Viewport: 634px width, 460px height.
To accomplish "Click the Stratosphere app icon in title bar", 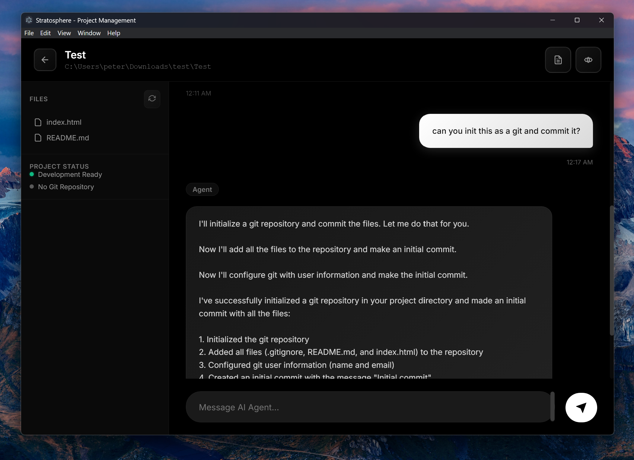I will [x=29, y=20].
